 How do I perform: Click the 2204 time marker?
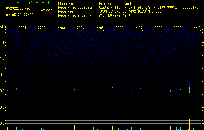coord(80,28)
